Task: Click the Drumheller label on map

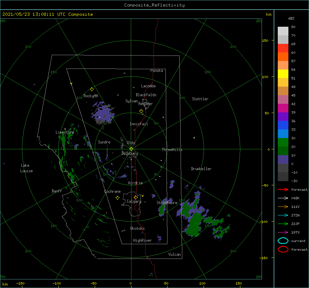Action: (201, 169)
